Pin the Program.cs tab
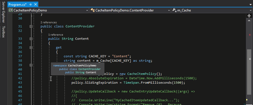Screen dimensions: 253x105 coord(30,5)
